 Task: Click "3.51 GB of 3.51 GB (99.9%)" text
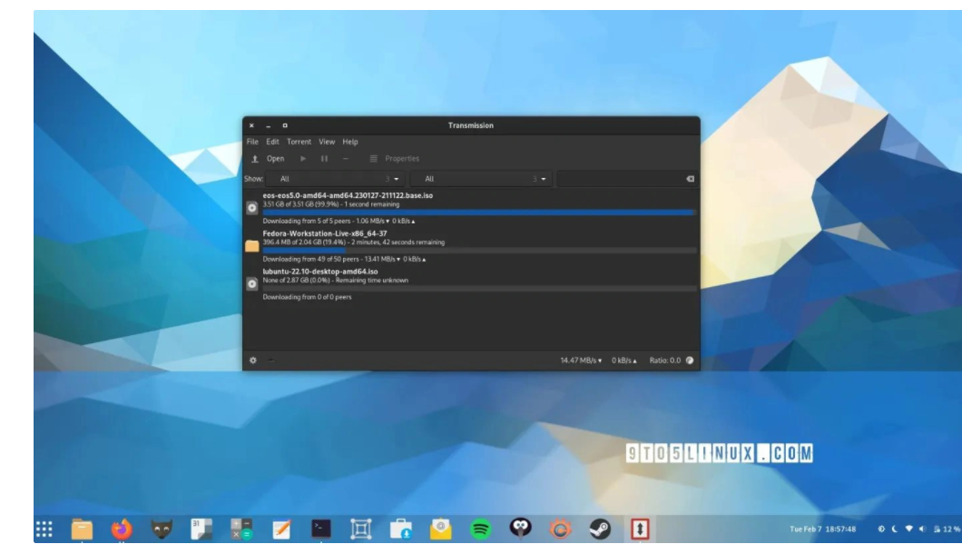[300, 204]
